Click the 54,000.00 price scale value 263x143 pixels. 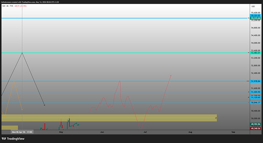[255, 43]
